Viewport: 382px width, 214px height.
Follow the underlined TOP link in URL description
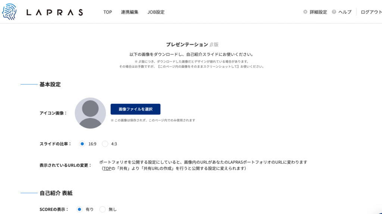107,168
